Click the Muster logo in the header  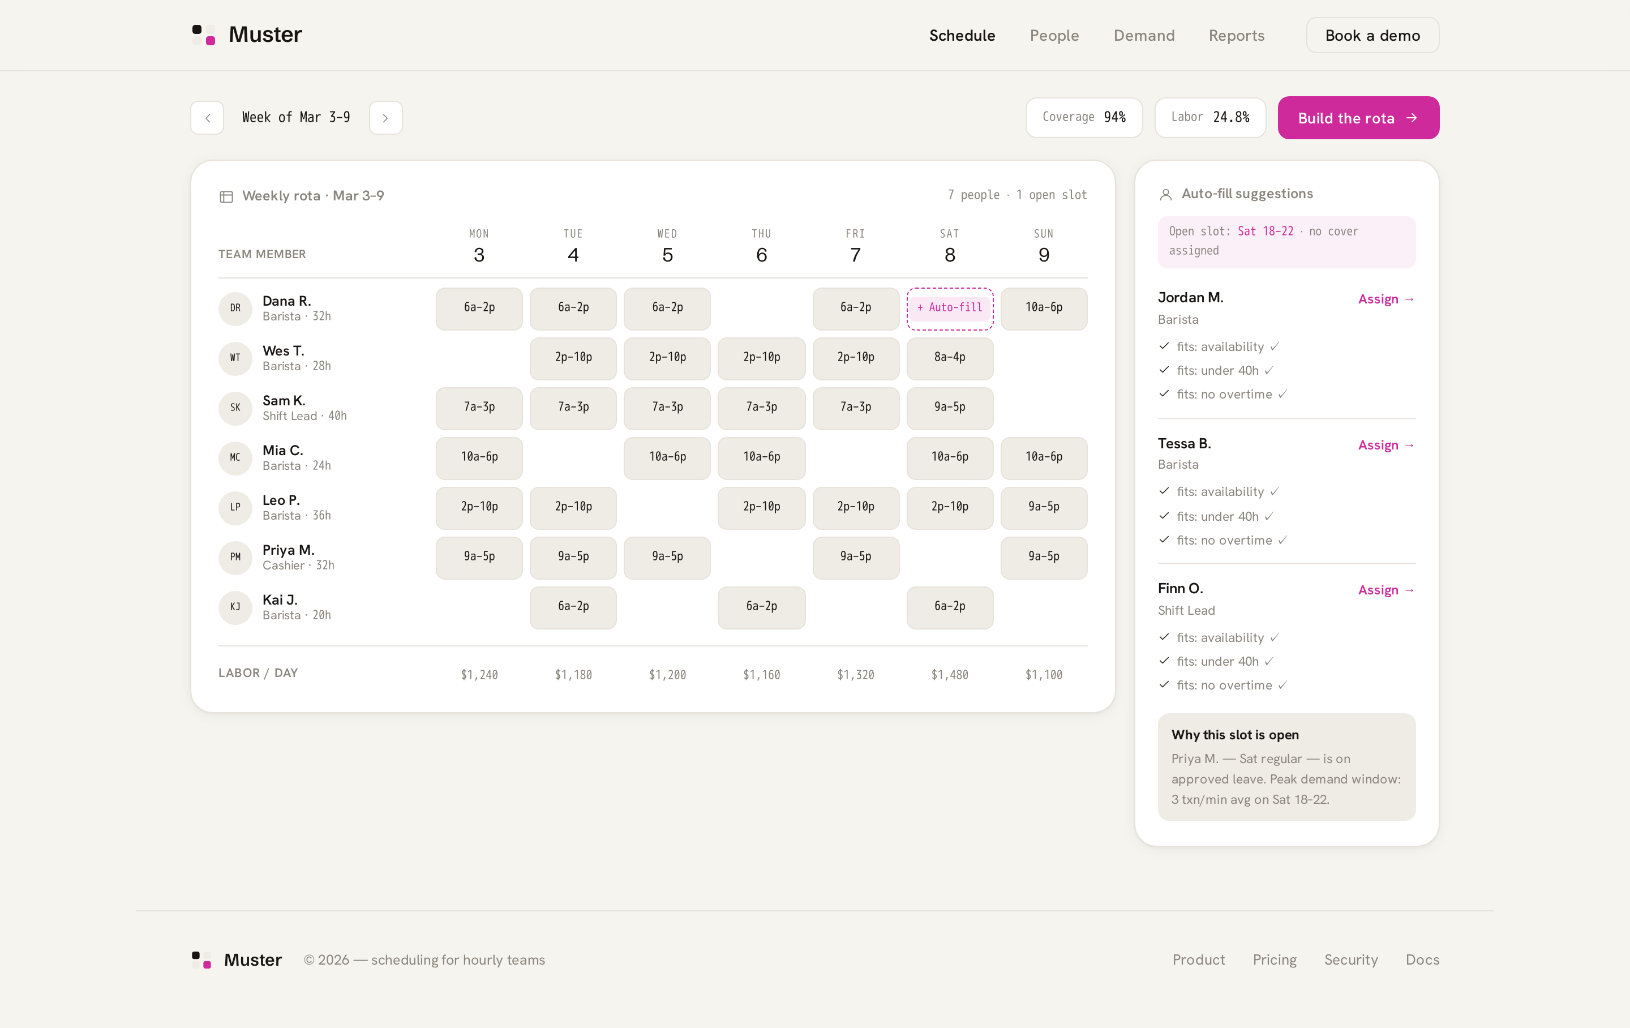(246, 35)
